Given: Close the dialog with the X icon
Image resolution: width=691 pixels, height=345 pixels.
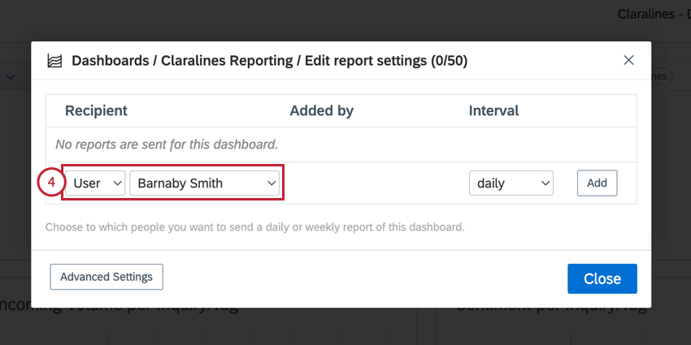Looking at the screenshot, I should (628, 60).
